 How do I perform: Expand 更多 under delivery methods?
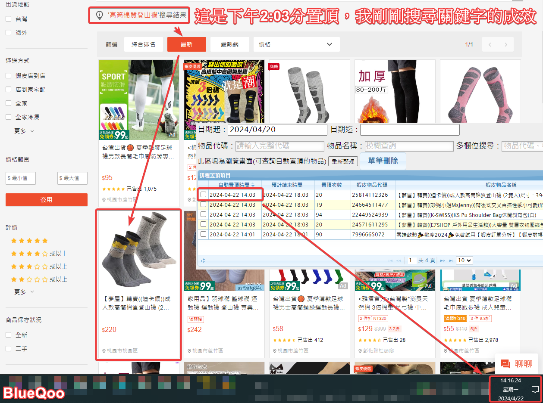pyautogui.click(x=24, y=131)
